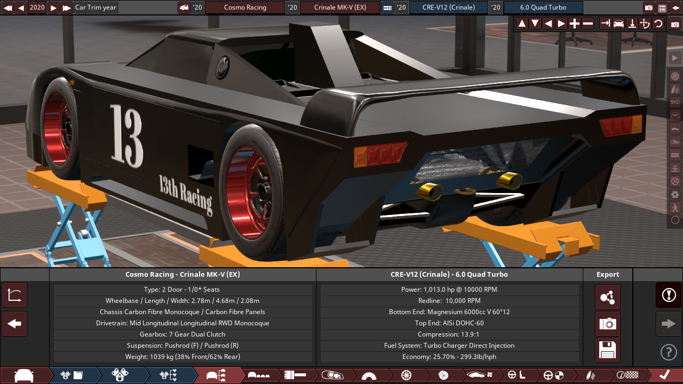Click the top-down view arrow icon
This screenshot has width=683, height=384.
click(x=632, y=23)
